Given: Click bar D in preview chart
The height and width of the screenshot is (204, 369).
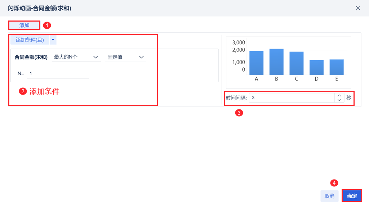Looking at the screenshot, I should pos(316,67).
